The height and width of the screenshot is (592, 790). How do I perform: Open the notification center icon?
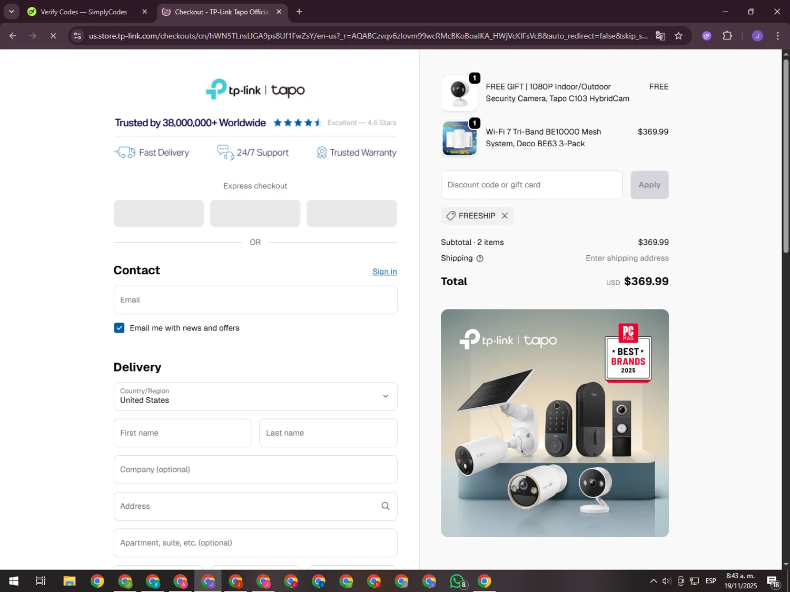point(773,581)
